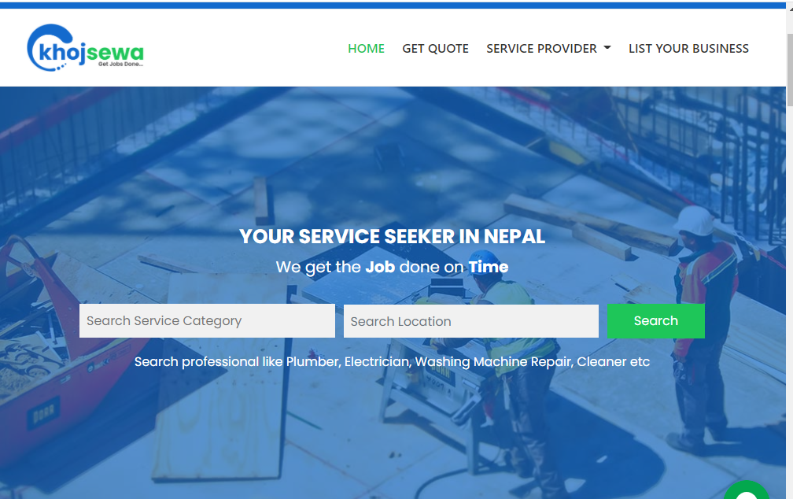Image resolution: width=793 pixels, height=499 pixels.
Task: Open the green chat bubble icon
Action: point(747,490)
